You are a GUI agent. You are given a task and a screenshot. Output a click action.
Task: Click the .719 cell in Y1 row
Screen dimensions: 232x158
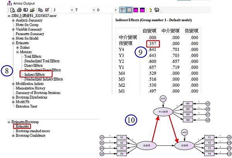pyautogui.click(x=176, y=67)
